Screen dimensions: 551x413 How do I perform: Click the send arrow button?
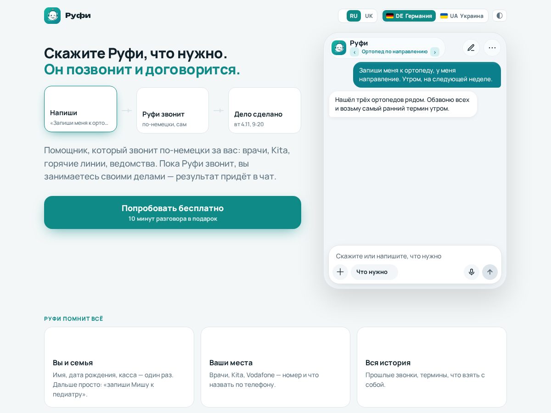pyautogui.click(x=490, y=272)
